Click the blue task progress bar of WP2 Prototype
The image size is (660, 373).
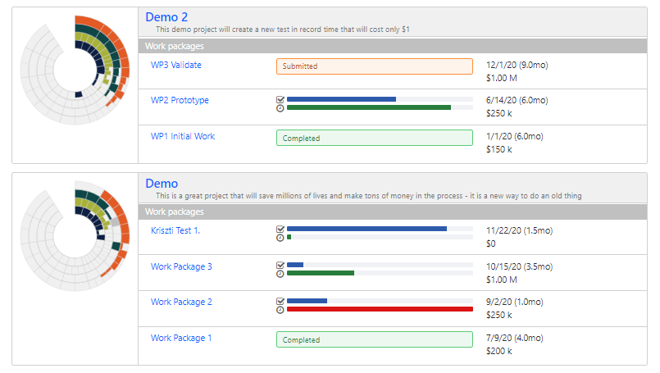341,99
